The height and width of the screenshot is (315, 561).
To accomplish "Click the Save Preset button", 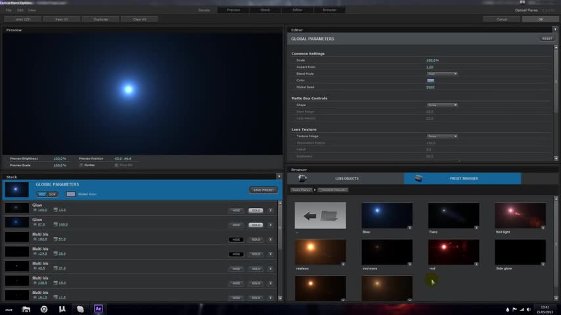I will click(263, 190).
